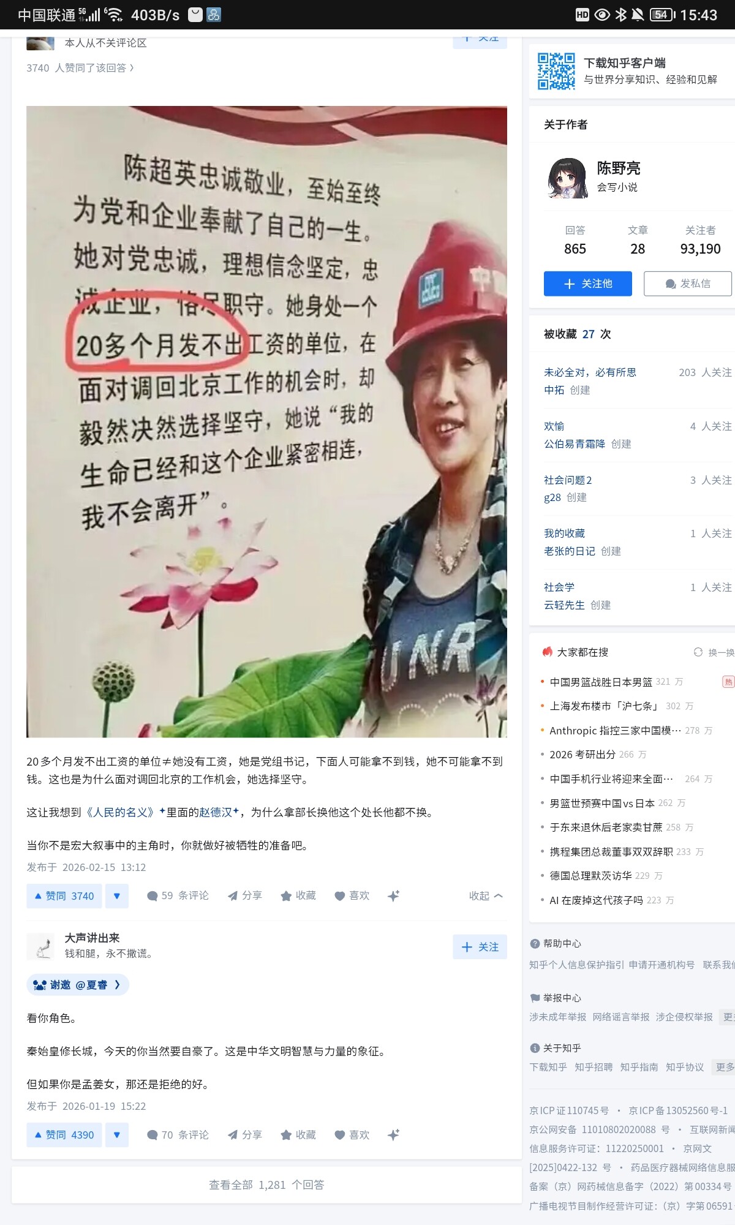The height and width of the screenshot is (1225, 735).
Task: Toggle downvote arrow beside 赞同 3740
Action: coord(117,896)
